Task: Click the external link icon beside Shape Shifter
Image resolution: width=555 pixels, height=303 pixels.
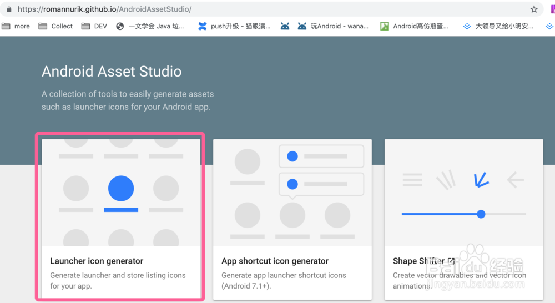Action: 451,261
